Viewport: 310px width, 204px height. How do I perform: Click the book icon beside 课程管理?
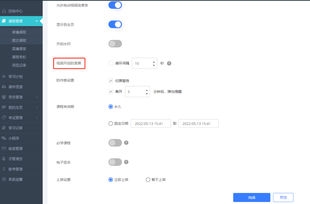pos(4,21)
